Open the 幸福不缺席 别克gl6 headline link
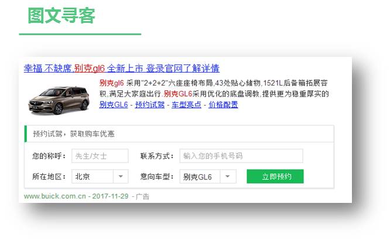 (122, 68)
